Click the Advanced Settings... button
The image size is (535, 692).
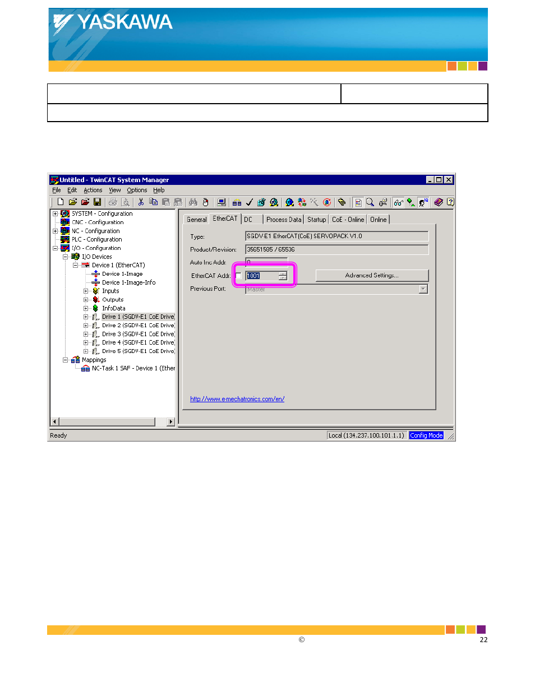tap(372, 275)
